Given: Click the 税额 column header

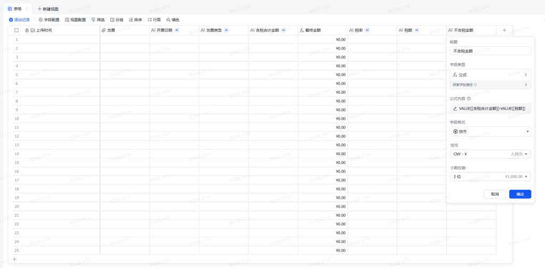Looking at the screenshot, I should click(x=422, y=30).
